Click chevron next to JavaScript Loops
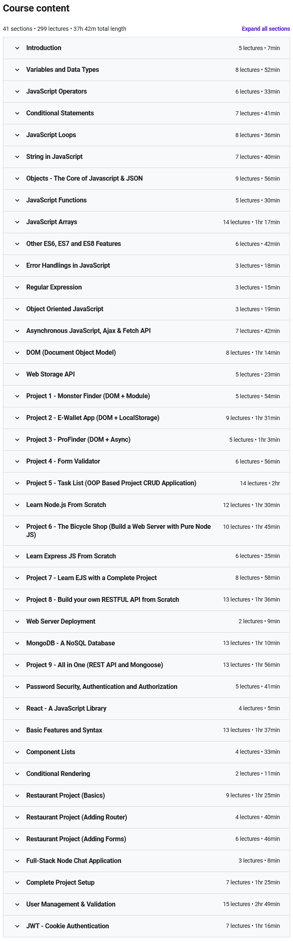 (x=17, y=135)
